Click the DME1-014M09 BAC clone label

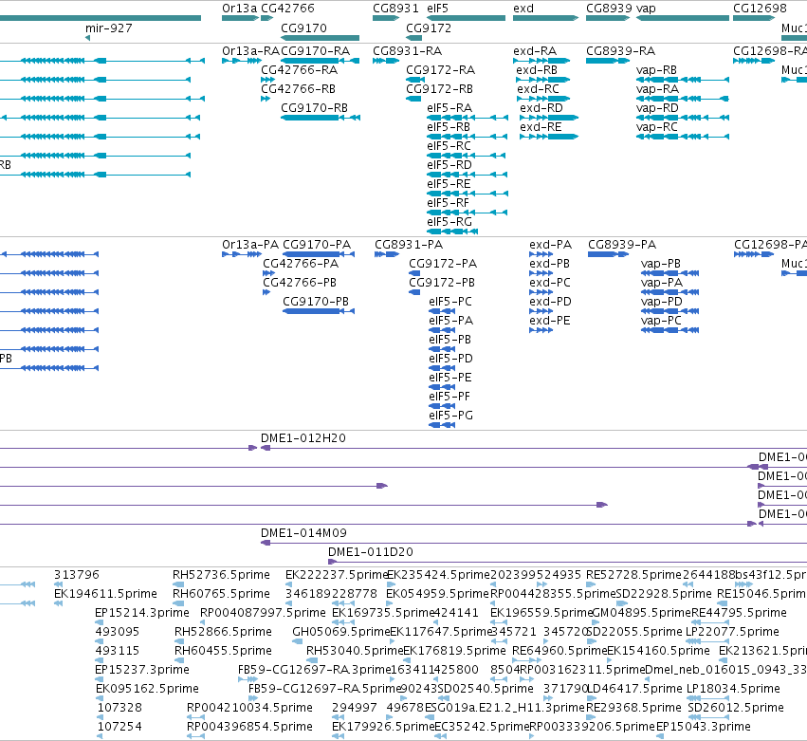click(303, 533)
